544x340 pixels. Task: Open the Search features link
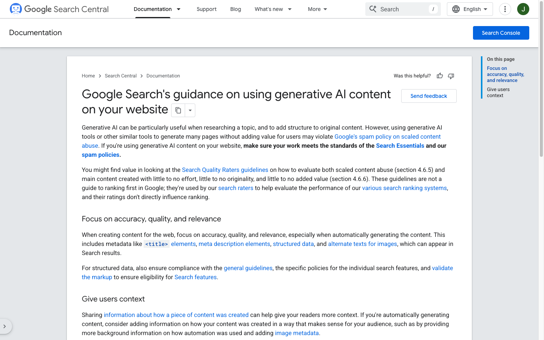pos(196,277)
